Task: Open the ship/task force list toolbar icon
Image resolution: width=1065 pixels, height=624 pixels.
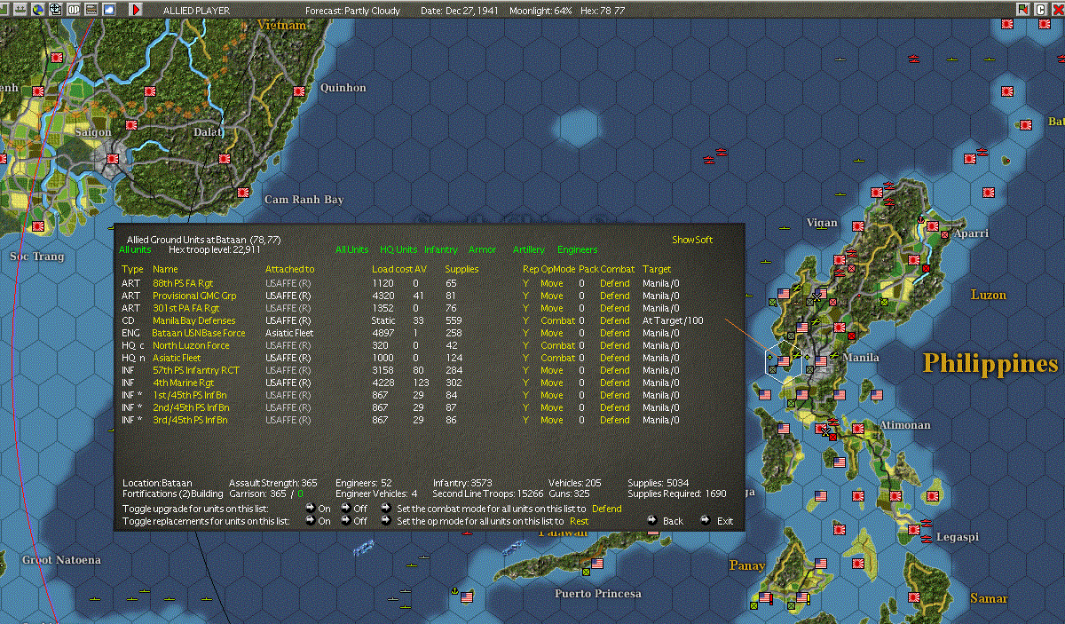Action: click(x=20, y=10)
